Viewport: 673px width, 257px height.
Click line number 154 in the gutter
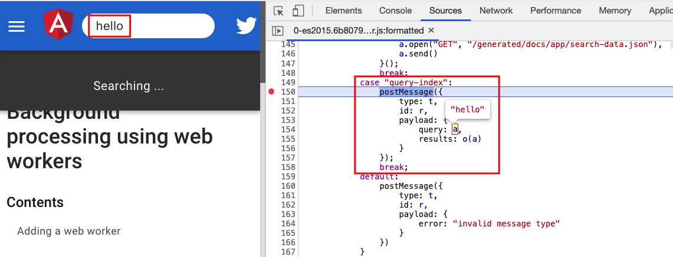pyautogui.click(x=288, y=129)
